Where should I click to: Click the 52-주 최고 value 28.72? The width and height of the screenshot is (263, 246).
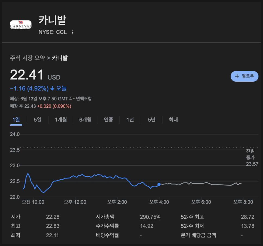(247, 217)
